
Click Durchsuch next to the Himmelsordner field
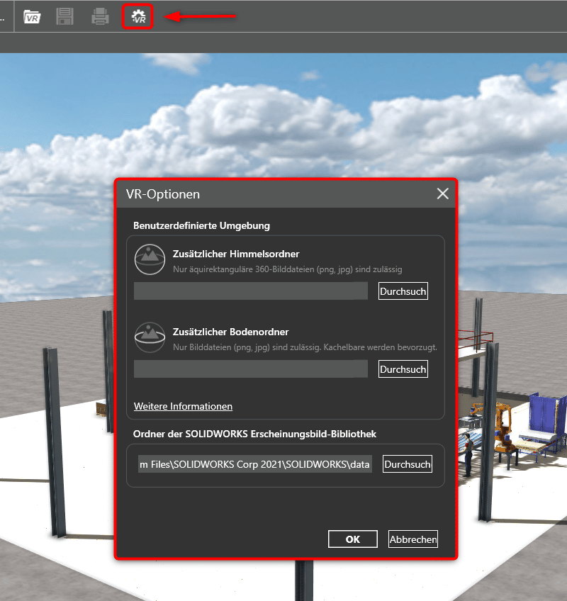click(403, 291)
